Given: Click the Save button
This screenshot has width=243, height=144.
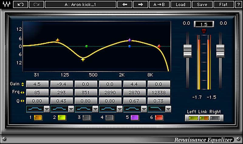Looking at the screenshot, I should (202, 5).
